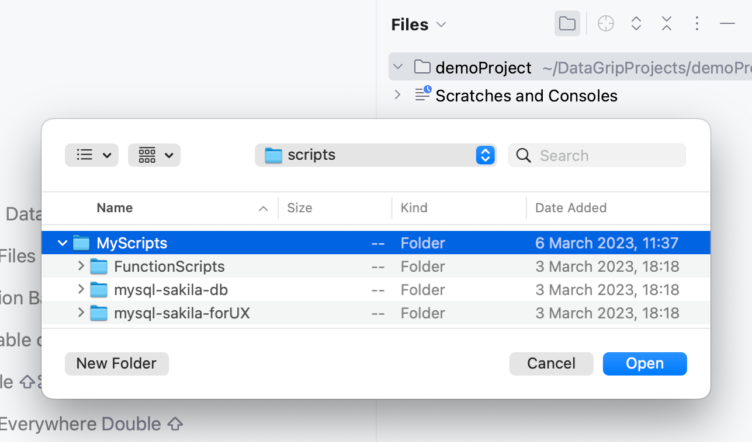
Task: Open the list view options dropdown
Action: click(x=91, y=155)
